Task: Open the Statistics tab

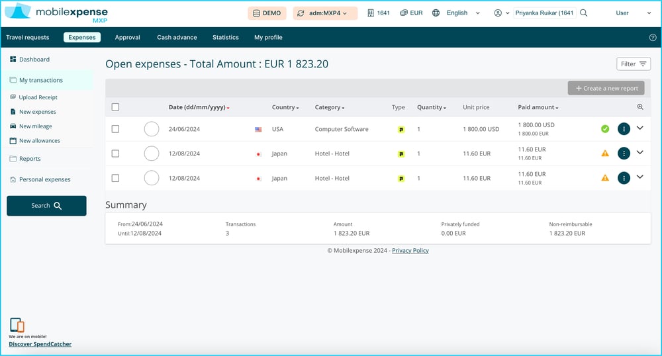Action: coord(225,38)
